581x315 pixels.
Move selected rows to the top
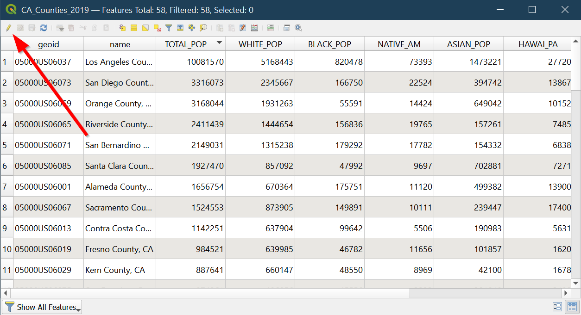180,28
